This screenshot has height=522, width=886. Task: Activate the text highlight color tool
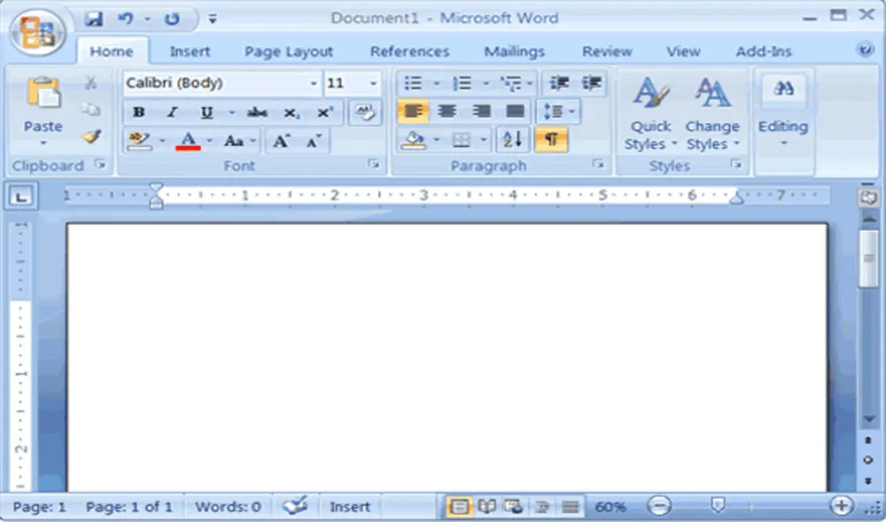point(140,140)
